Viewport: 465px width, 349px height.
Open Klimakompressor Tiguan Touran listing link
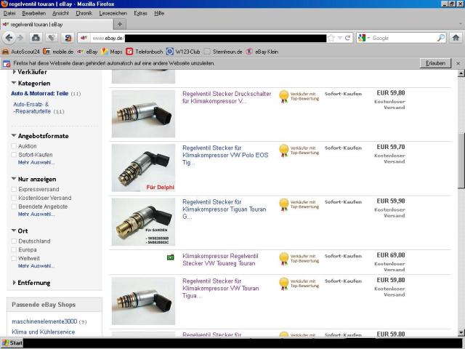(225, 209)
